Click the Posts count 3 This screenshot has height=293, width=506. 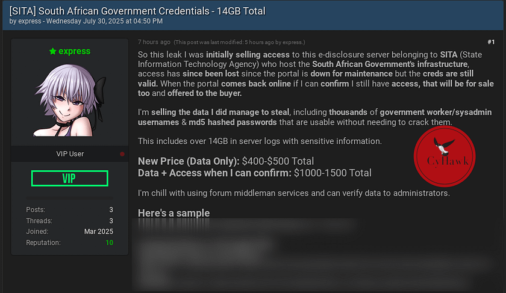click(x=111, y=210)
